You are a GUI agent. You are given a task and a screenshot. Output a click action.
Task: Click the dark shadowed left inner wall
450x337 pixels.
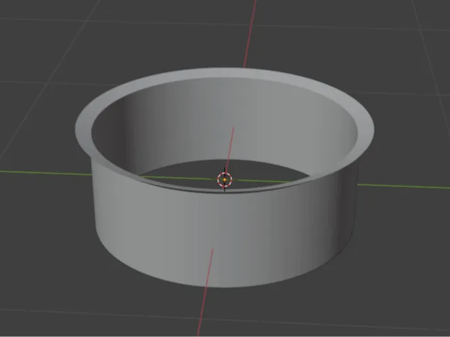115,134
